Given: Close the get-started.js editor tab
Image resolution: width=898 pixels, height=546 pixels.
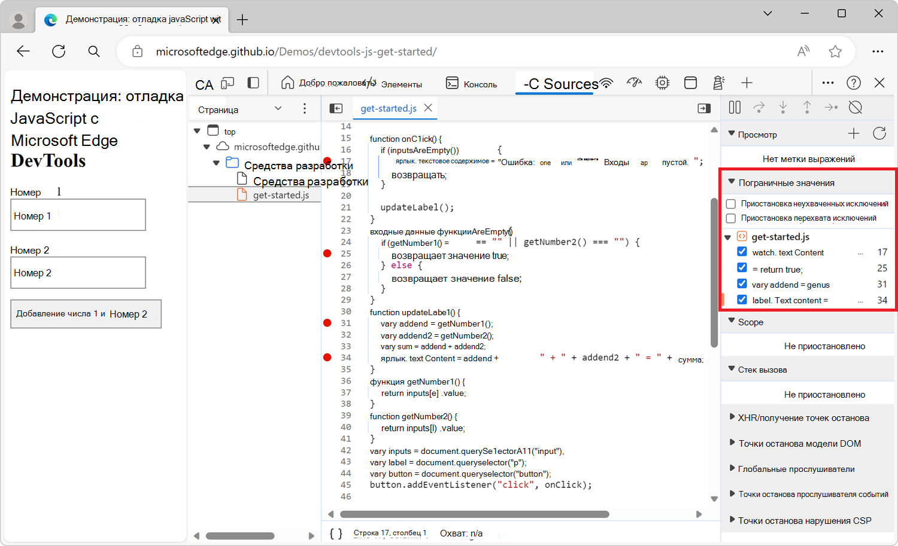Looking at the screenshot, I should coord(428,108).
